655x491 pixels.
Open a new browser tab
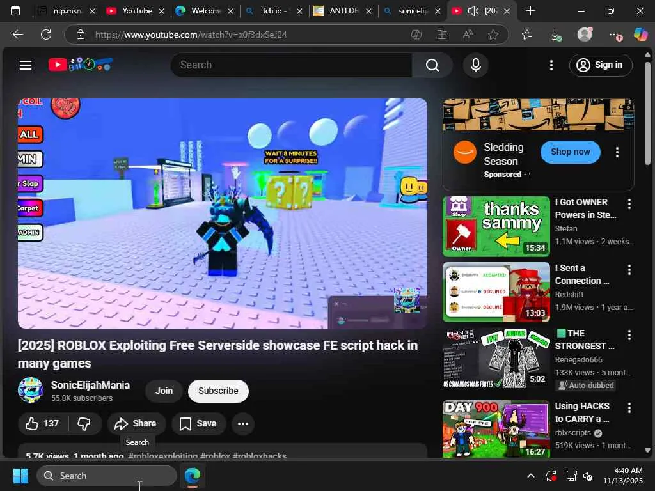[530, 11]
